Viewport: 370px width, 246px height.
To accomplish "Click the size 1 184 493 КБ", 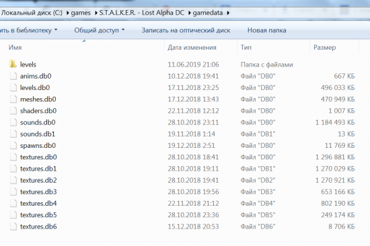I will tap(335, 122).
